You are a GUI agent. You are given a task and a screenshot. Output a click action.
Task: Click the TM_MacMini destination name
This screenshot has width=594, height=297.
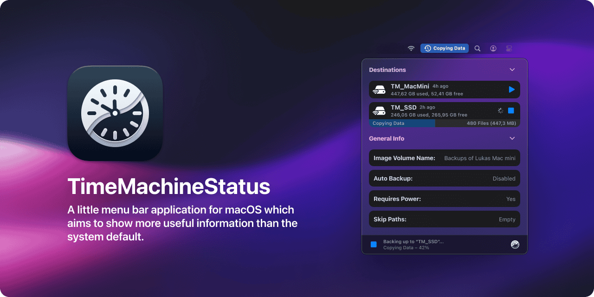pos(410,86)
